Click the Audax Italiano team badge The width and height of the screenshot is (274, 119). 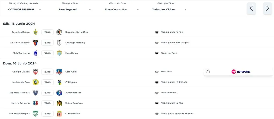click(59, 93)
